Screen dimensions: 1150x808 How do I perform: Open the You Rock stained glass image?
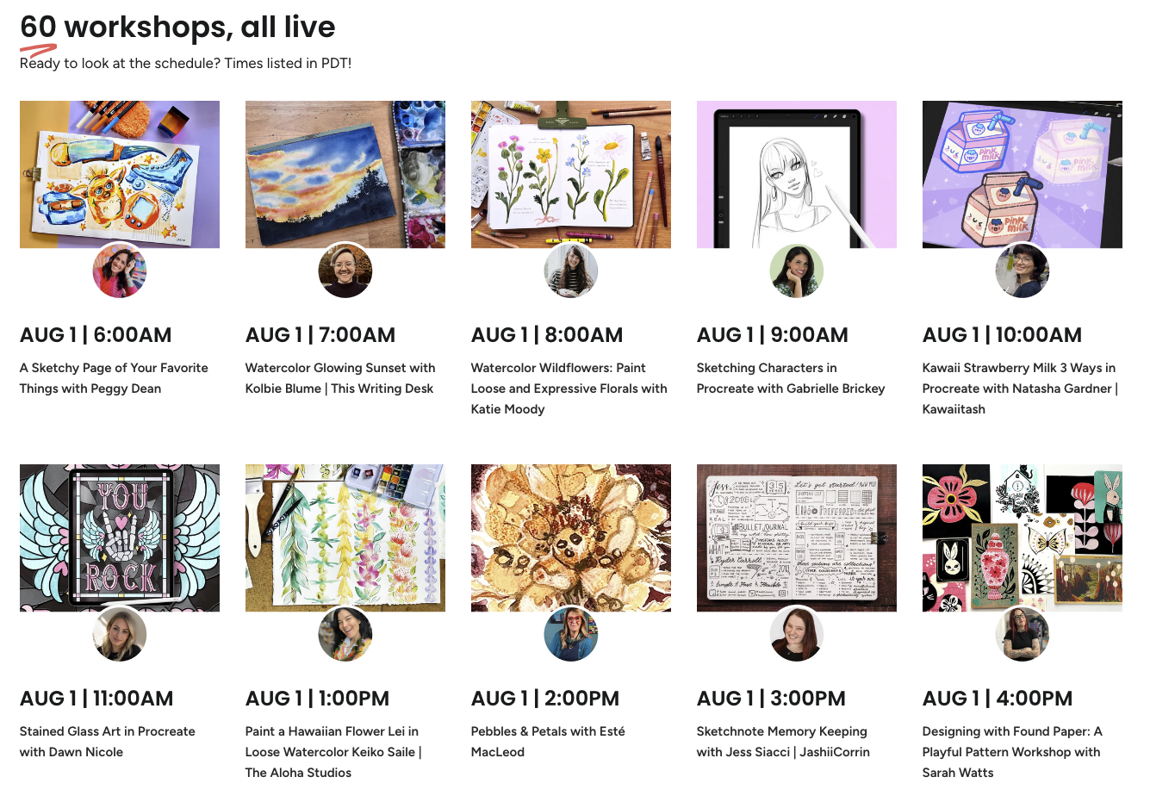point(120,538)
